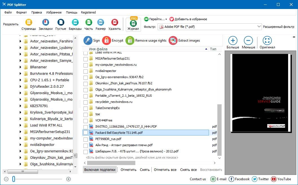Add folder via Добавить в избранное
Viewport: 298px width, 185px height.
click(188, 19)
